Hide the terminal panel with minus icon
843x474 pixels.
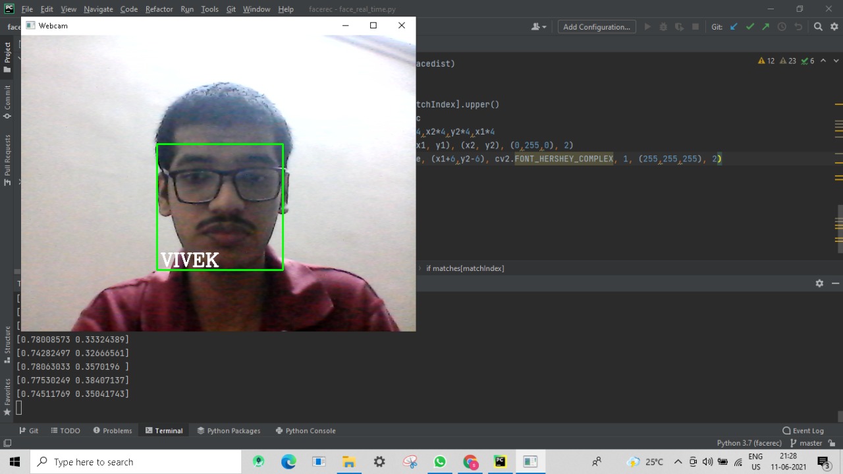click(835, 283)
